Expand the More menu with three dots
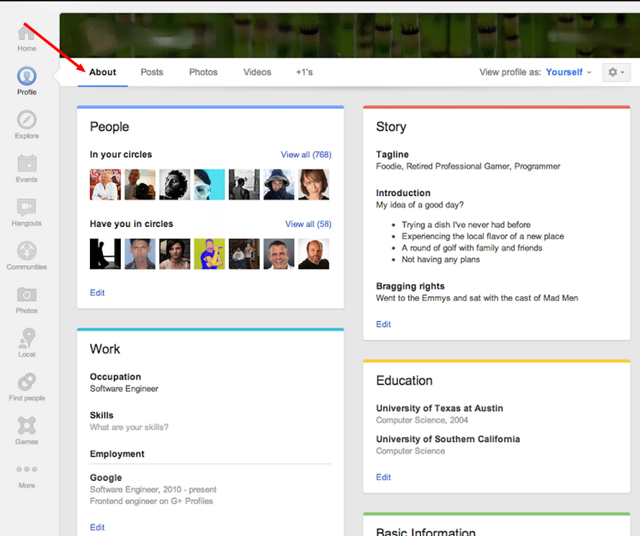The height and width of the screenshot is (536, 640). (27, 470)
